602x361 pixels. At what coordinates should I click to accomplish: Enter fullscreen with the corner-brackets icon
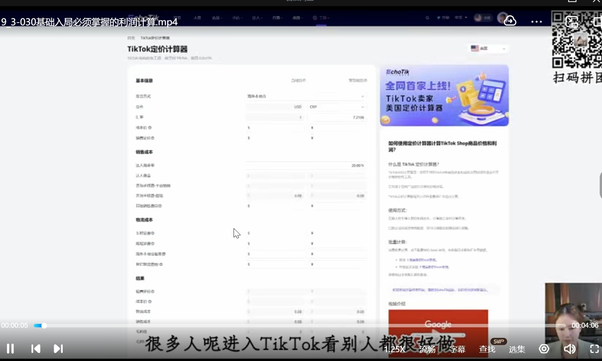[x=594, y=349]
